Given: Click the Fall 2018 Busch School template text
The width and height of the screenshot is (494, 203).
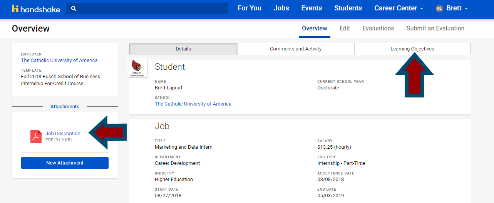Looking at the screenshot, I should (x=60, y=80).
